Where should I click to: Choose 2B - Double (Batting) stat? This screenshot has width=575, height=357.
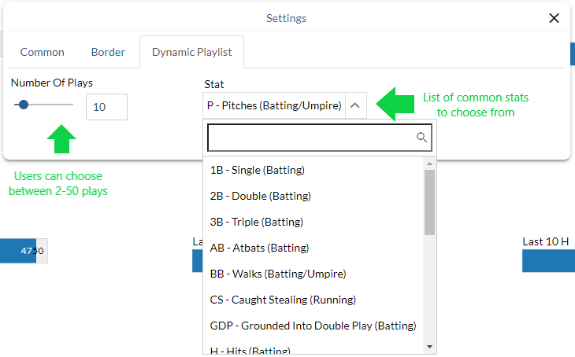pos(260,196)
